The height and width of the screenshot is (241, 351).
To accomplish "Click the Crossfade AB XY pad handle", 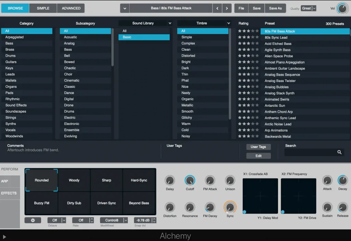I will click(244, 212).
